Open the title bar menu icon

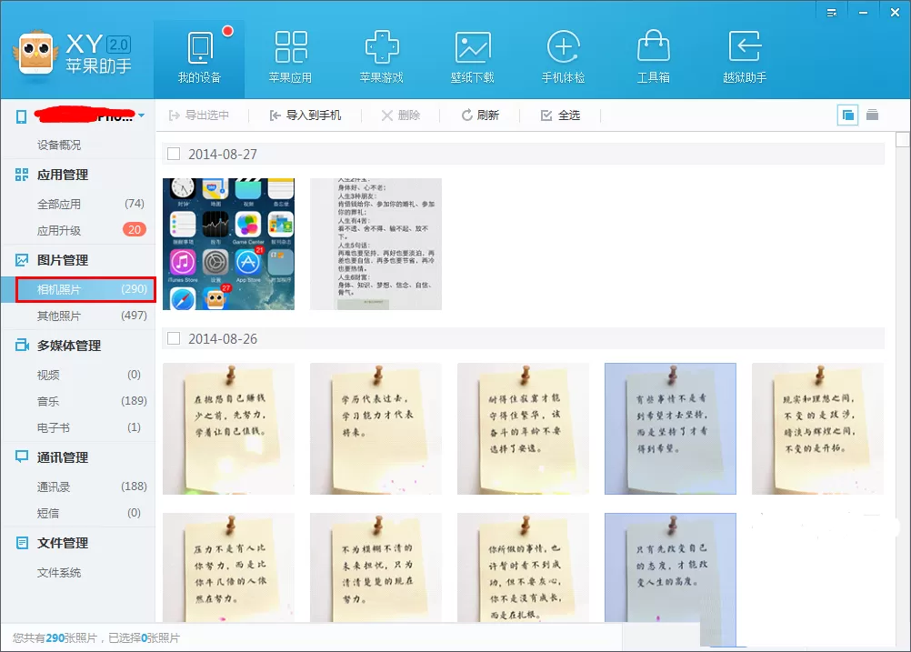(x=832, y=12)
